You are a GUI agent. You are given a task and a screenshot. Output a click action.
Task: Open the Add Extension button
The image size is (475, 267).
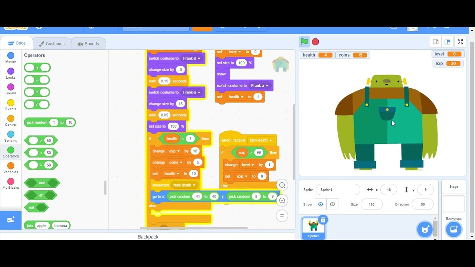(x=11, y=220)
